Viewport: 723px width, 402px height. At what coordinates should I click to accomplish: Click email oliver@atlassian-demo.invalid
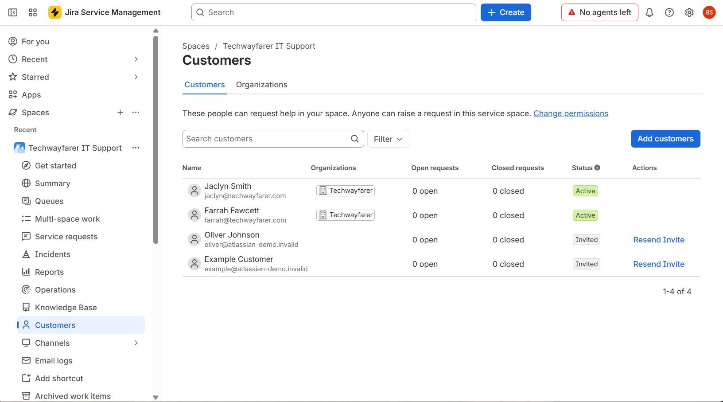click(x=251, y=245)
